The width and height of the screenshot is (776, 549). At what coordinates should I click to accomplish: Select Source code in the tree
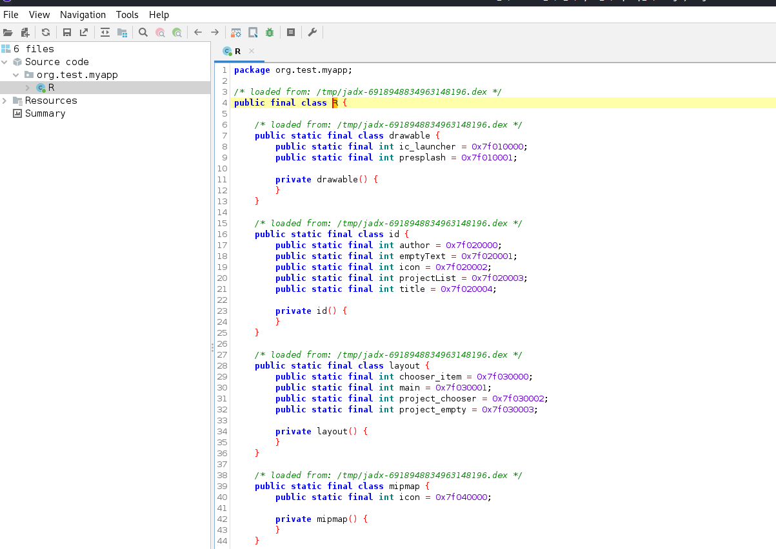57,62
